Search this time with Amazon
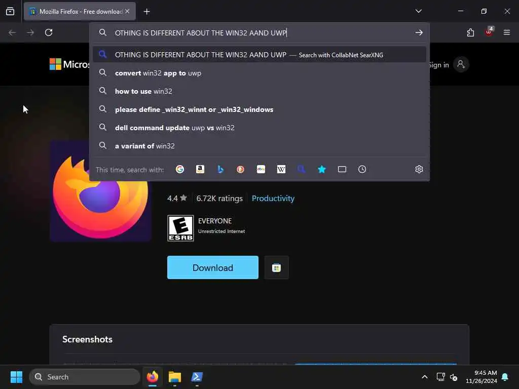 pos(200,169)
